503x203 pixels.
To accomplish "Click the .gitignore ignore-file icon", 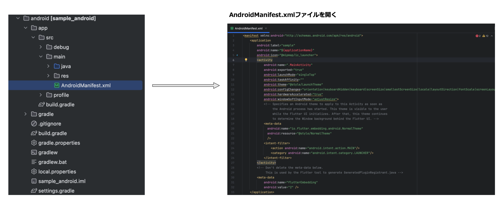I will click(x=34, y=124).
